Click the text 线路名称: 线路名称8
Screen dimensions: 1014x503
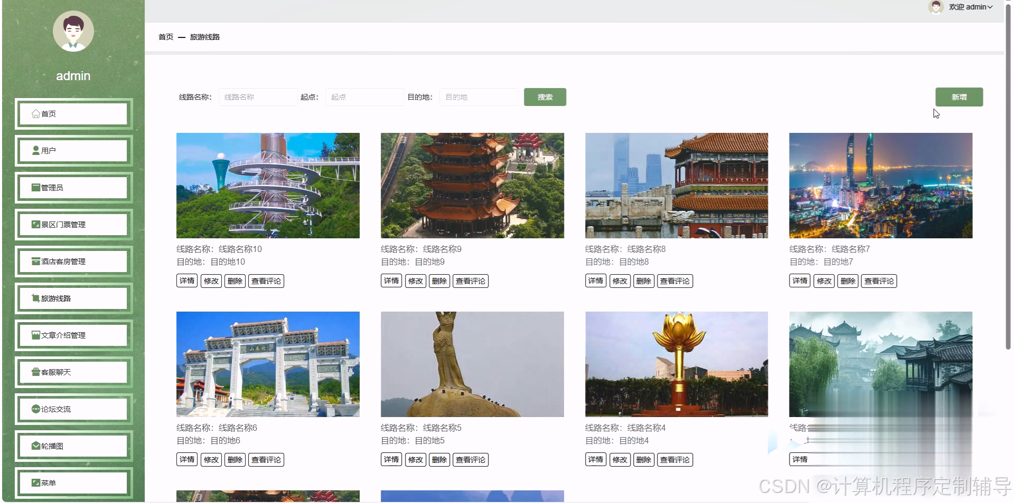625,249
